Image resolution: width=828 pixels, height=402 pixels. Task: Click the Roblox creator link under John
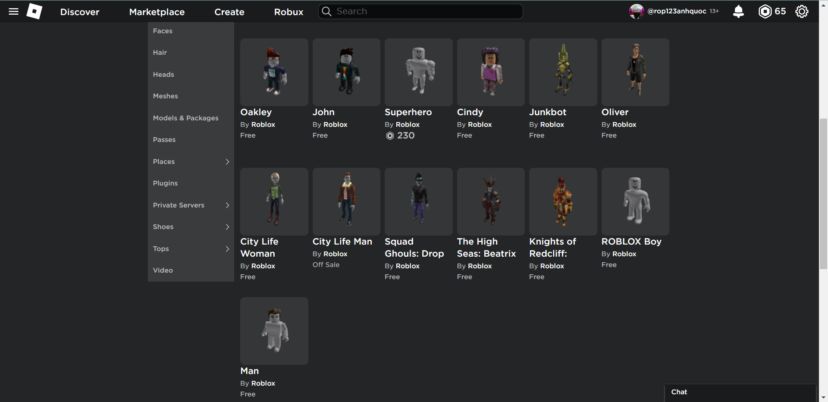336,125
